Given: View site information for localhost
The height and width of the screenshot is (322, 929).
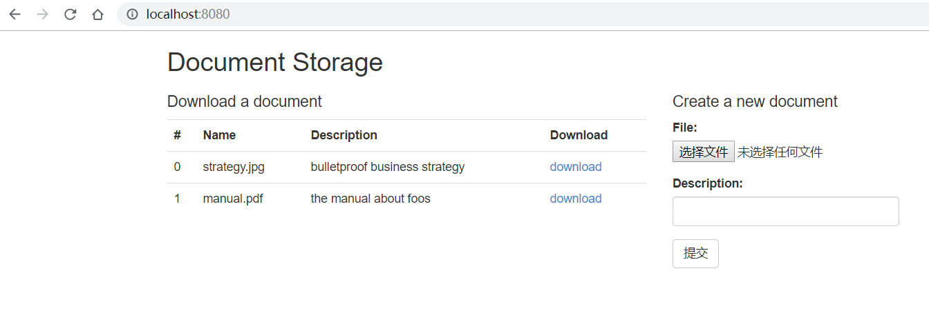Looking at the screenshot, I should click(x=132, y=14).
